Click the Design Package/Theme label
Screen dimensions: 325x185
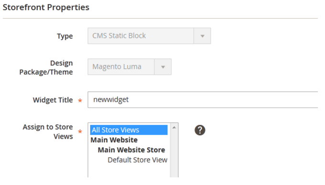coord(46,67)
